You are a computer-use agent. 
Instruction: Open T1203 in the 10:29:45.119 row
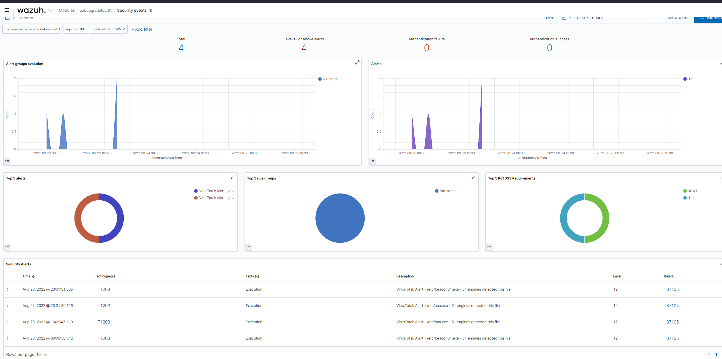coord(104,322)
